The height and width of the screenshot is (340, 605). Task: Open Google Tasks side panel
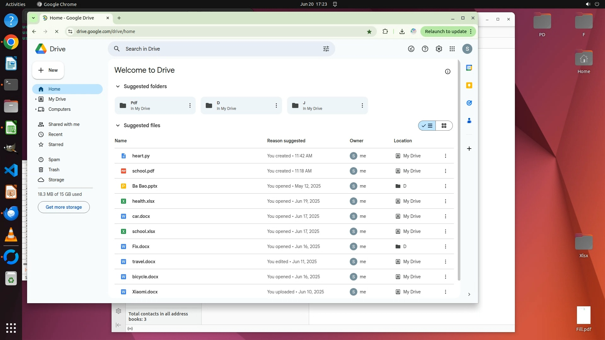tap(469, 103)
